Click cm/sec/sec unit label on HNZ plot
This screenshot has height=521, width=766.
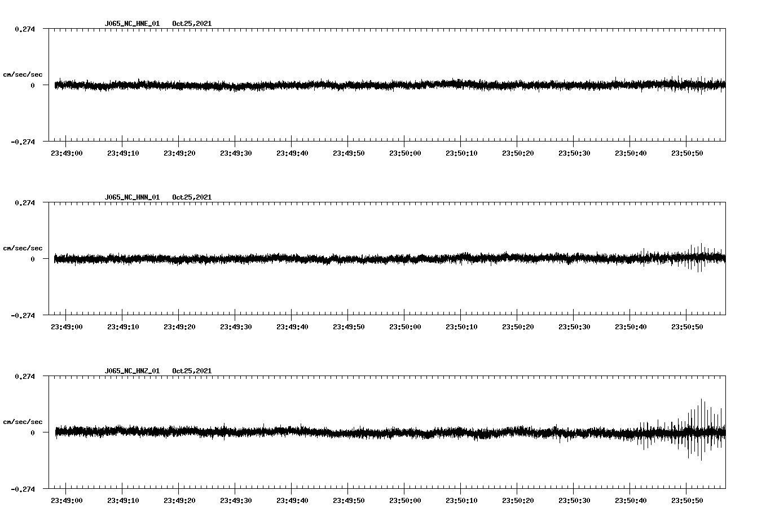[x=23, y=422]
